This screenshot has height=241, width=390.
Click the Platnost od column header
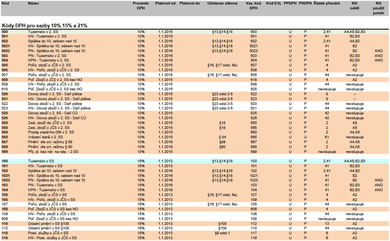(165, 3)
